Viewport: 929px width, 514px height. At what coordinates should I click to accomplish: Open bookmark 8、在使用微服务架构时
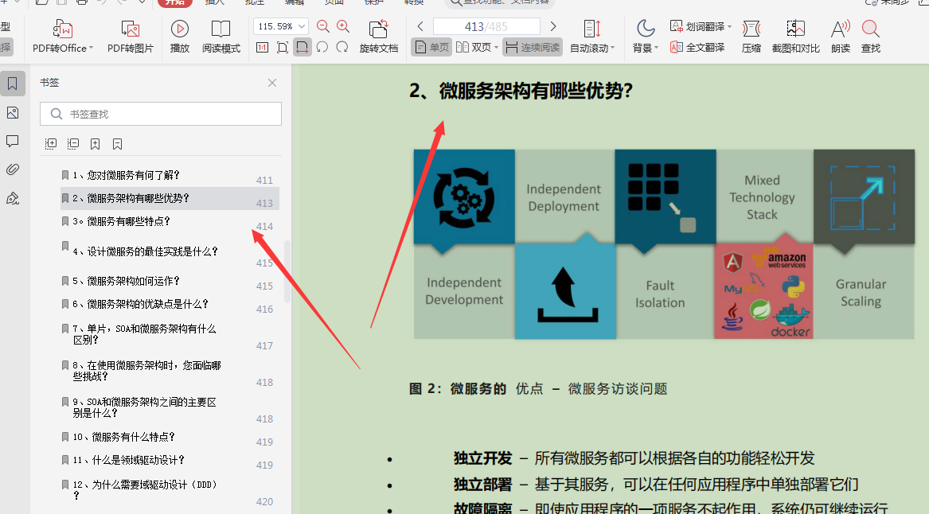click(x=146, y=371)
